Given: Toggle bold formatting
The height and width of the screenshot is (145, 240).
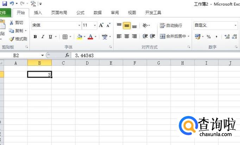Looking at the screenshot, I should 35,37.
